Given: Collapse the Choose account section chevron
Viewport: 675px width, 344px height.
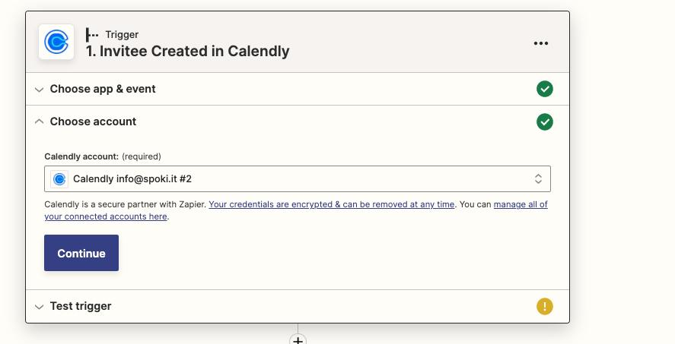Looking at the screenshot, I should 40,122.
